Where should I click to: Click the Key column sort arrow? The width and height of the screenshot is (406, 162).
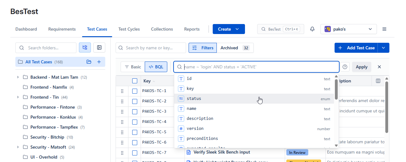pos(154,81)
